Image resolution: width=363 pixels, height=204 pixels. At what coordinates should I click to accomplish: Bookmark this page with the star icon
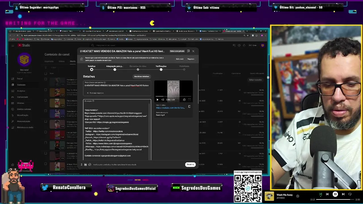(x=248, y=35)
